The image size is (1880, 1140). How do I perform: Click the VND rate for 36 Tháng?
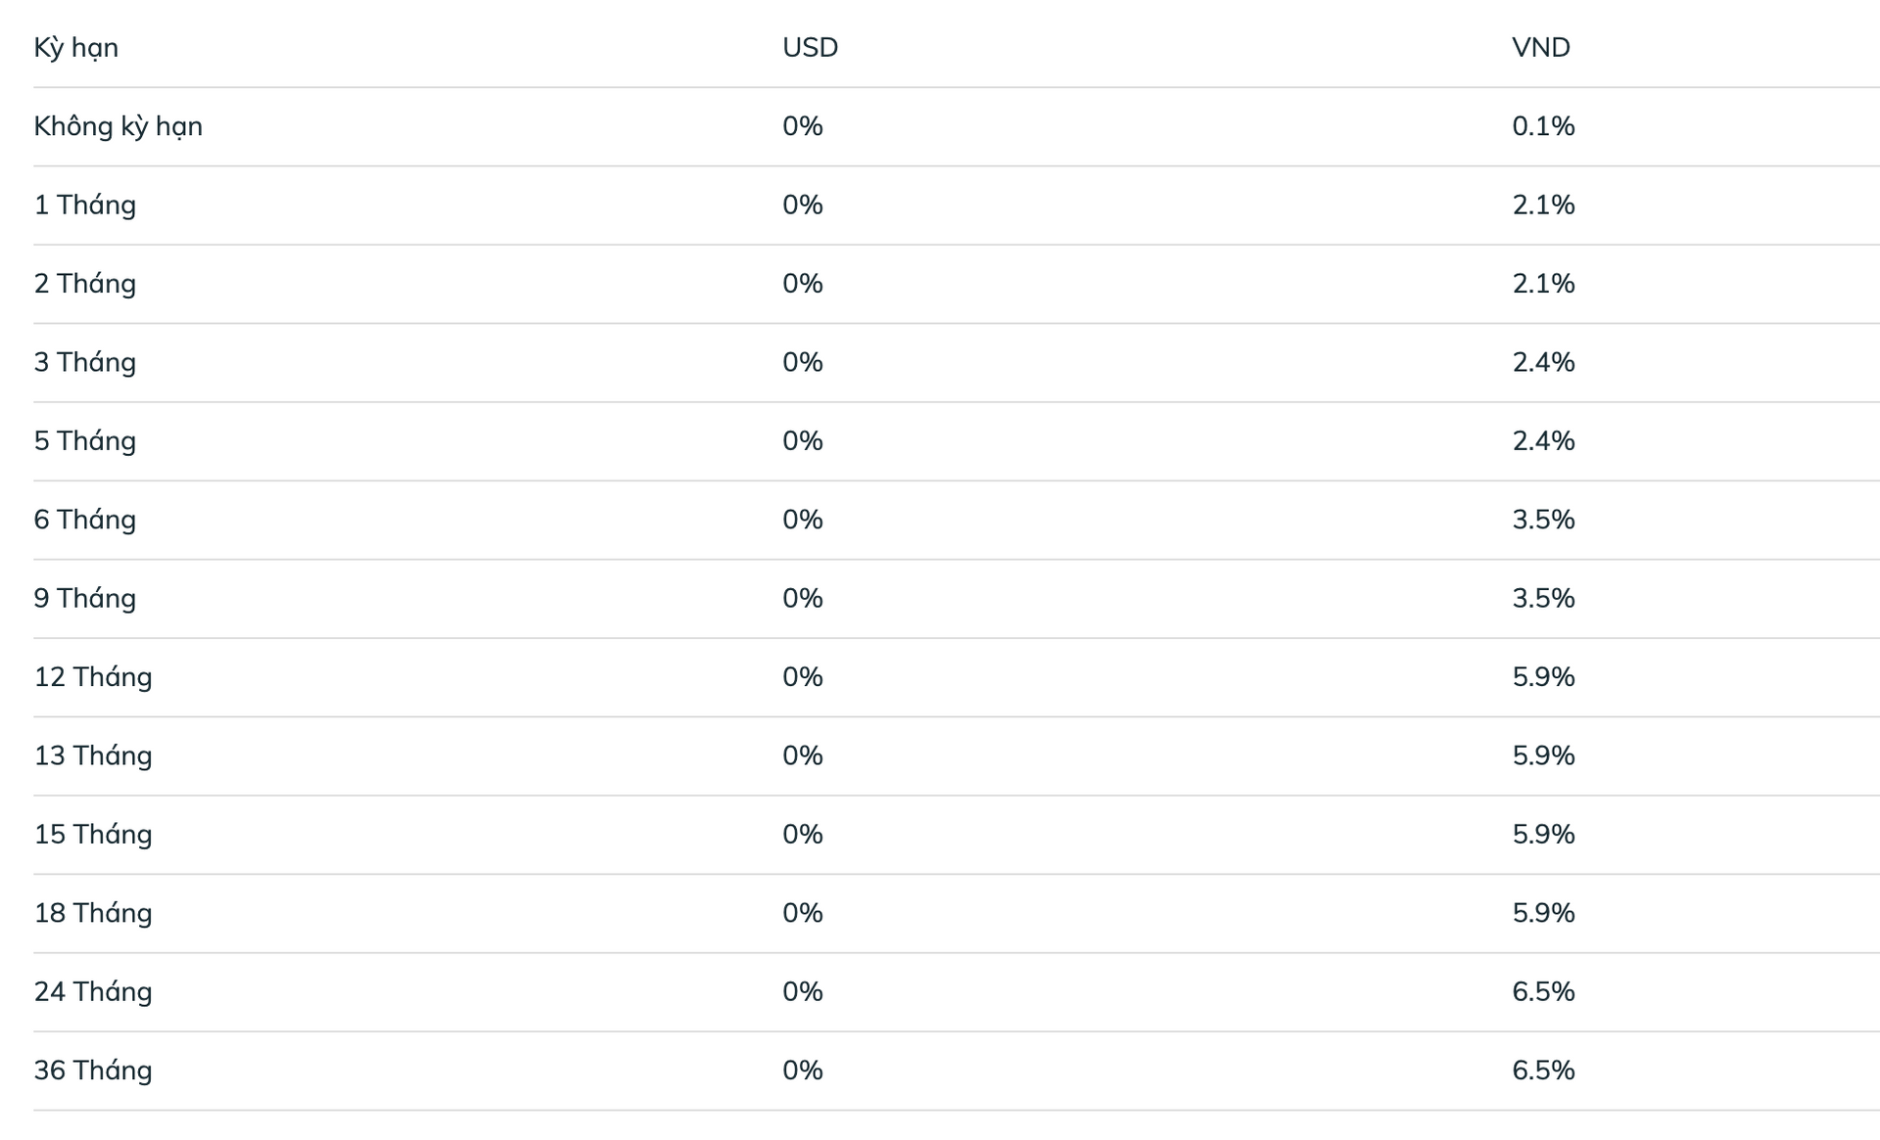(1543, 1071)
